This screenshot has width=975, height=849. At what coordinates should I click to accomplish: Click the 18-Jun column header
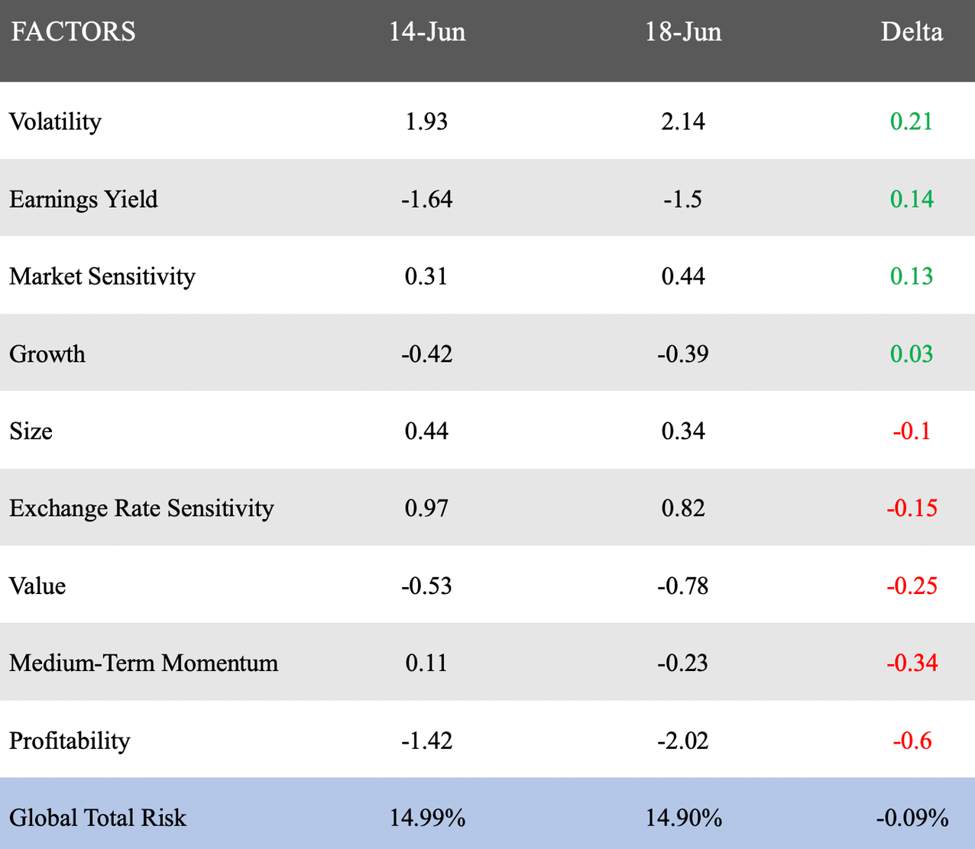682,32
